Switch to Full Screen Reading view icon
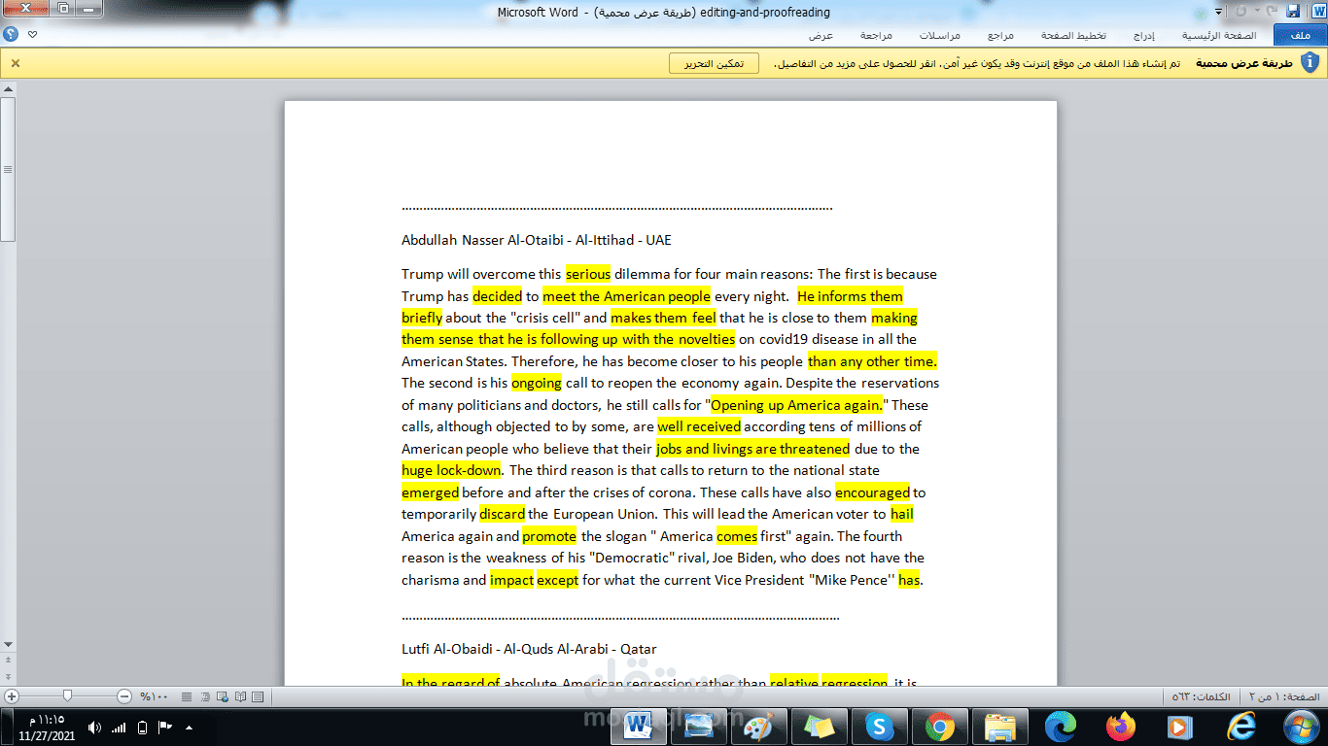This screenshot has height=746, width=1328. coord(240,696)
